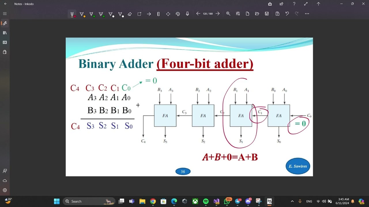Redo the last action

[x=296, y=14]
